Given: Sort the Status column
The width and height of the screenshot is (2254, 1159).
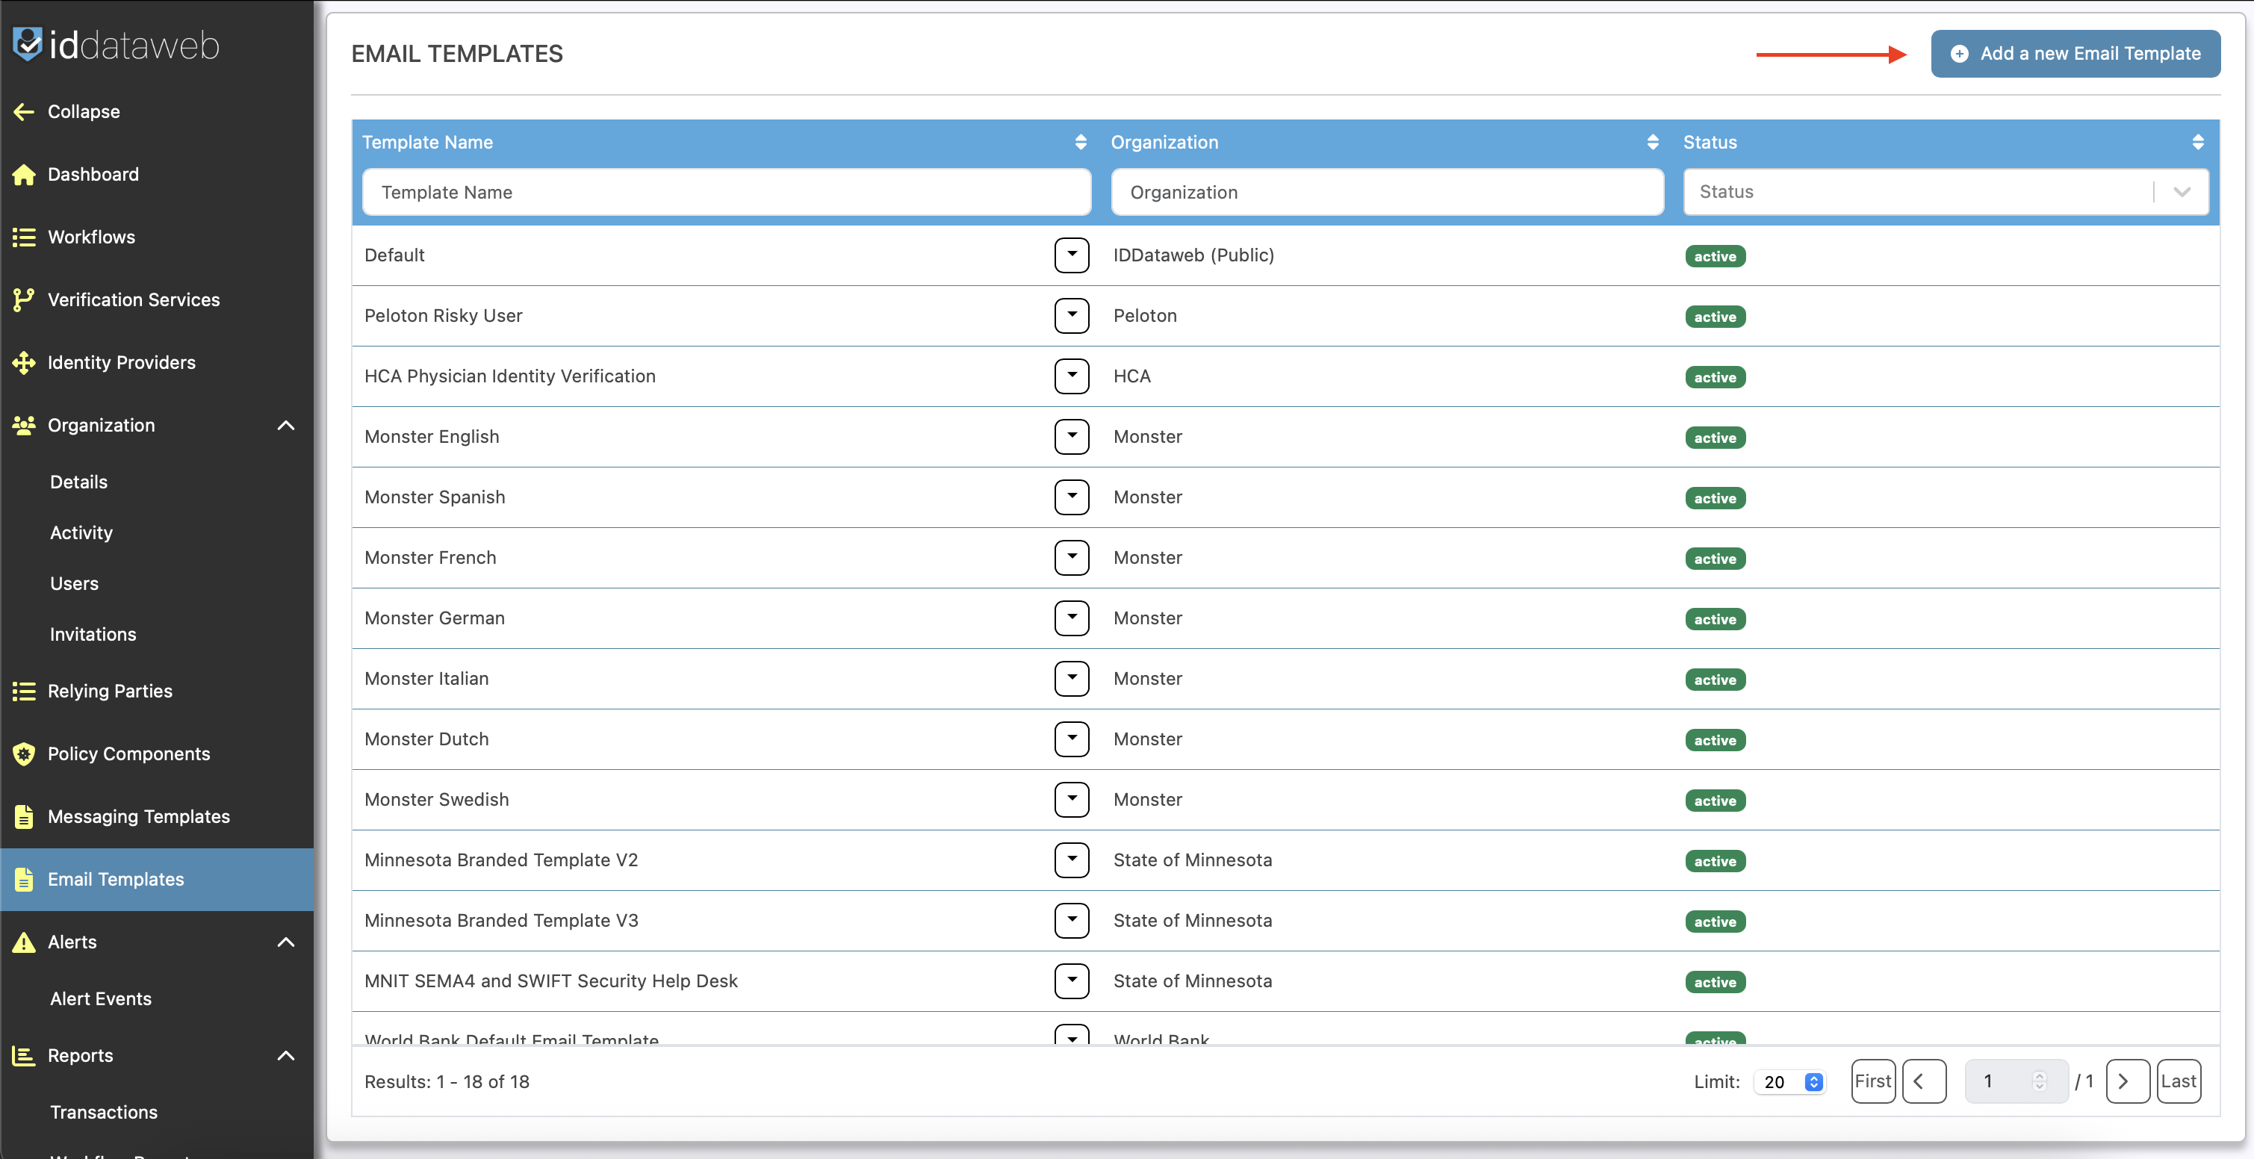Looking at the screenshot, I should click(x=2197, y=142).
